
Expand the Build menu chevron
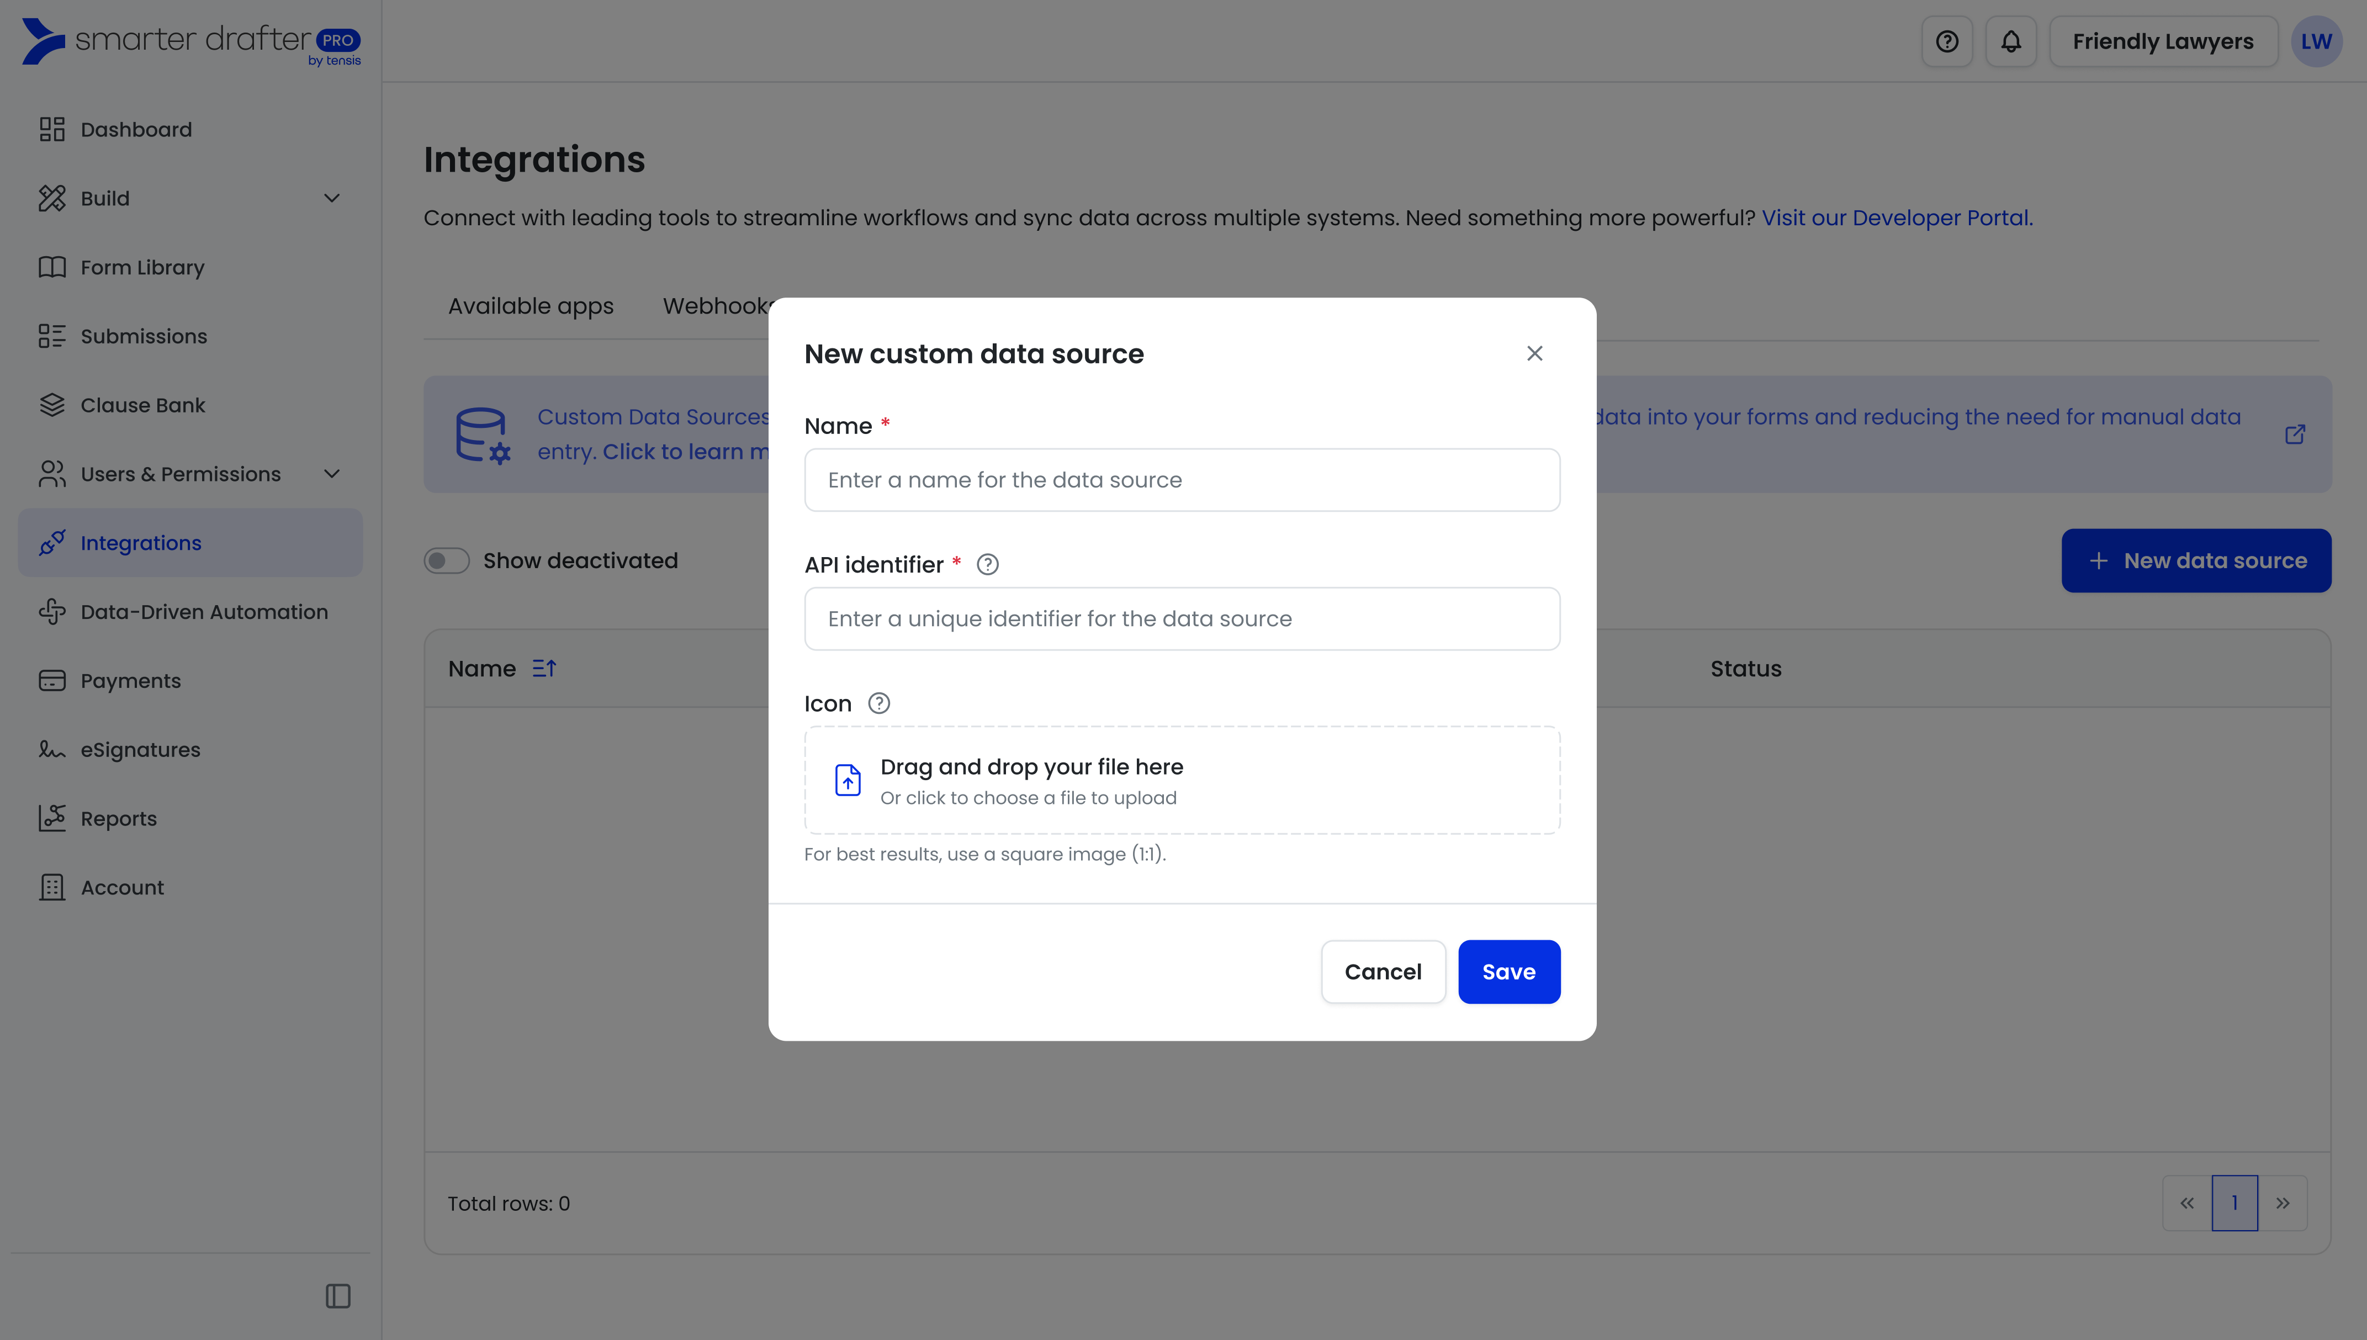click(x=332, y=198)
